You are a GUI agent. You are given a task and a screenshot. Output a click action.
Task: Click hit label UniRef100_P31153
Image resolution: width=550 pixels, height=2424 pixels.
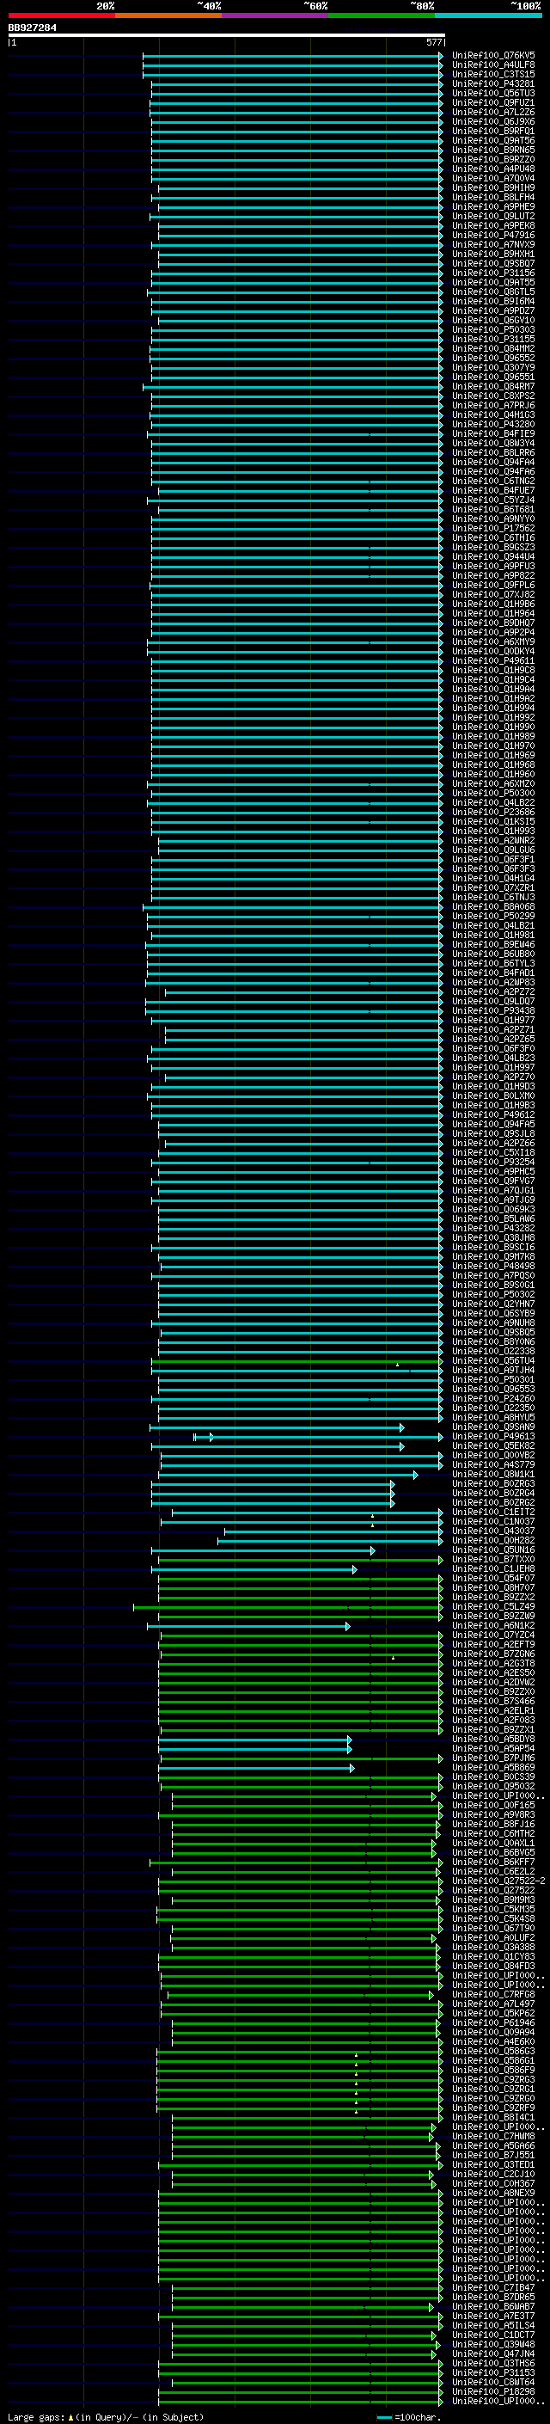[493, 2372]
